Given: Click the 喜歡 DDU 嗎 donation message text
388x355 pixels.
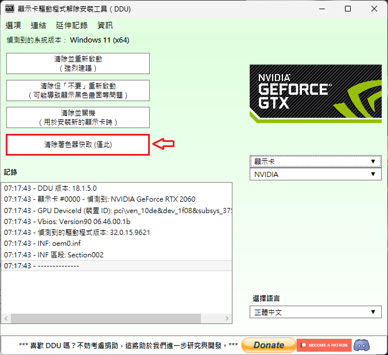Looking at the screenshot, I should coord(129,345).
